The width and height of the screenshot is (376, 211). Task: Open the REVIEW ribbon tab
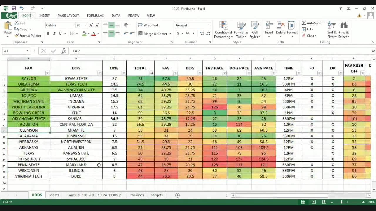tap(134, 16)
